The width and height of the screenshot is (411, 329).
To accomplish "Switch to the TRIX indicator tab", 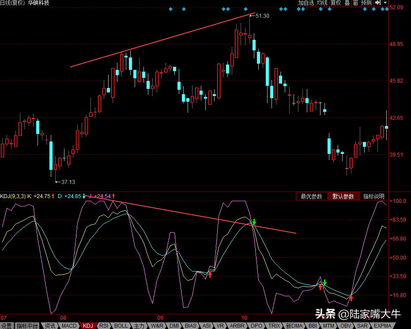I will point(274,326).
